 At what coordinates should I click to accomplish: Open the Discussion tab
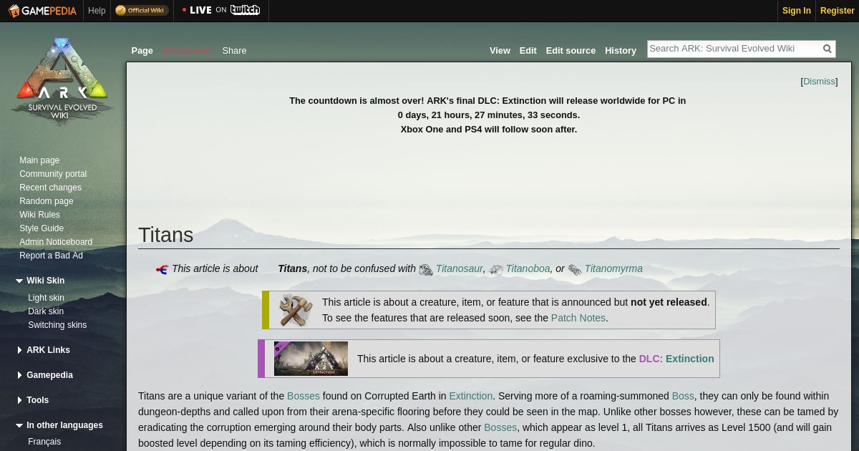tap(186, 51)
